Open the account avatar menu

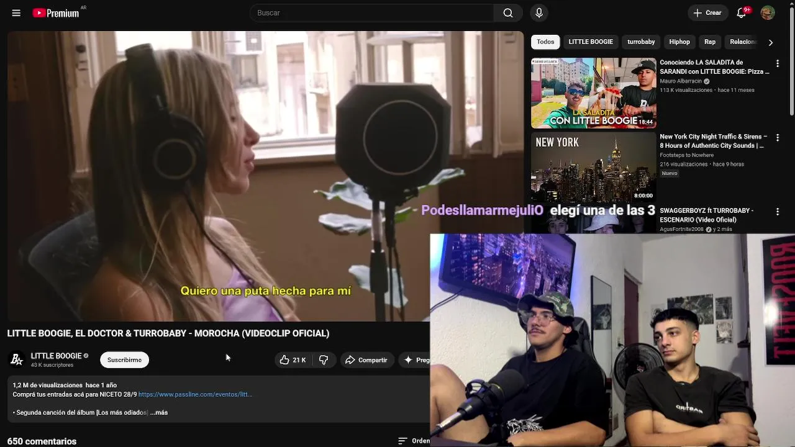pyautogui.click(x=768, y=13)
